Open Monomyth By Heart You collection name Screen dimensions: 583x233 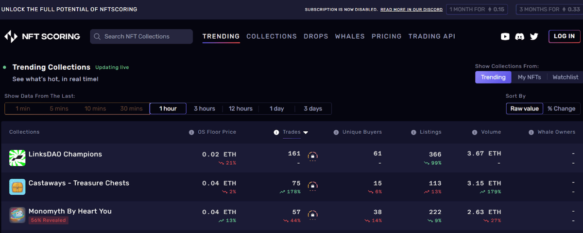pos(70,211)
